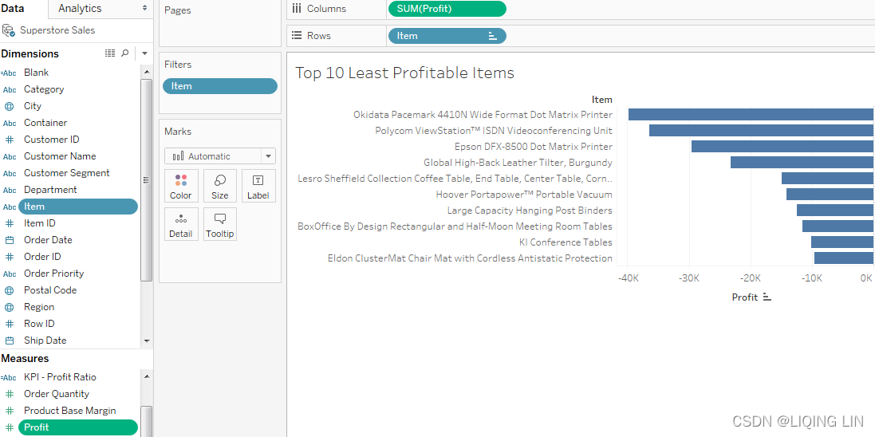Click the Measures scrollbar up arrow
The height and width of the screenshot is (437, 875).
tap(147, 376)
